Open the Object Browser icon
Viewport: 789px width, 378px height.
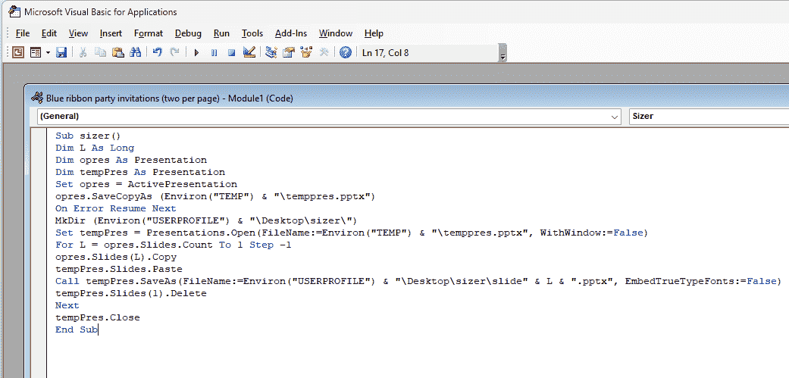tap(306, 52)
